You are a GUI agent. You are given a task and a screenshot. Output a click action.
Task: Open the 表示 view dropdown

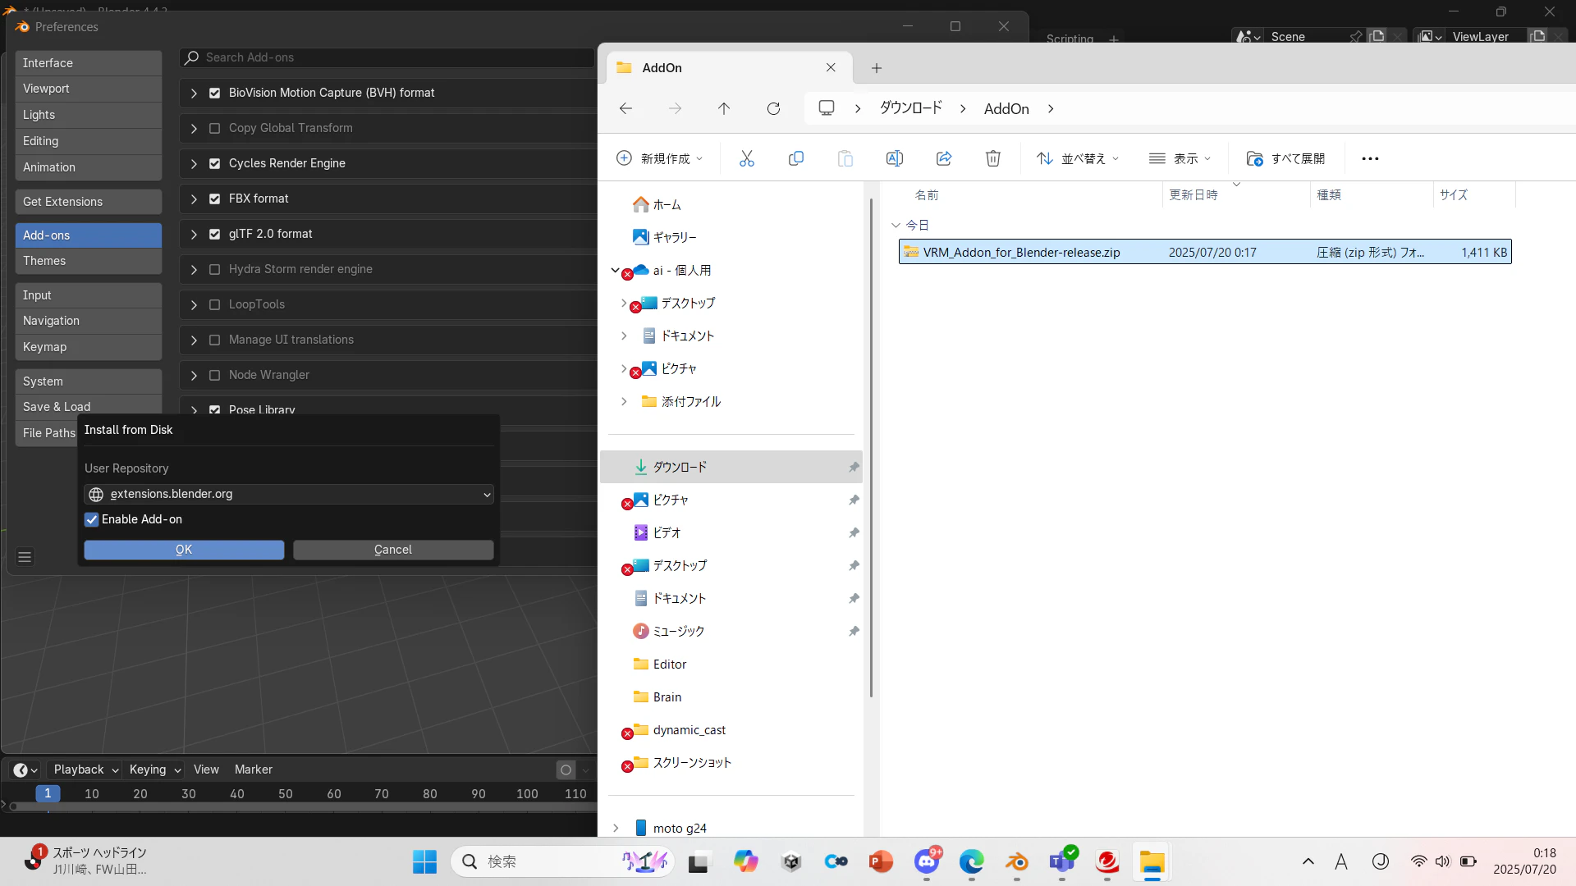tap(1180, 158)
